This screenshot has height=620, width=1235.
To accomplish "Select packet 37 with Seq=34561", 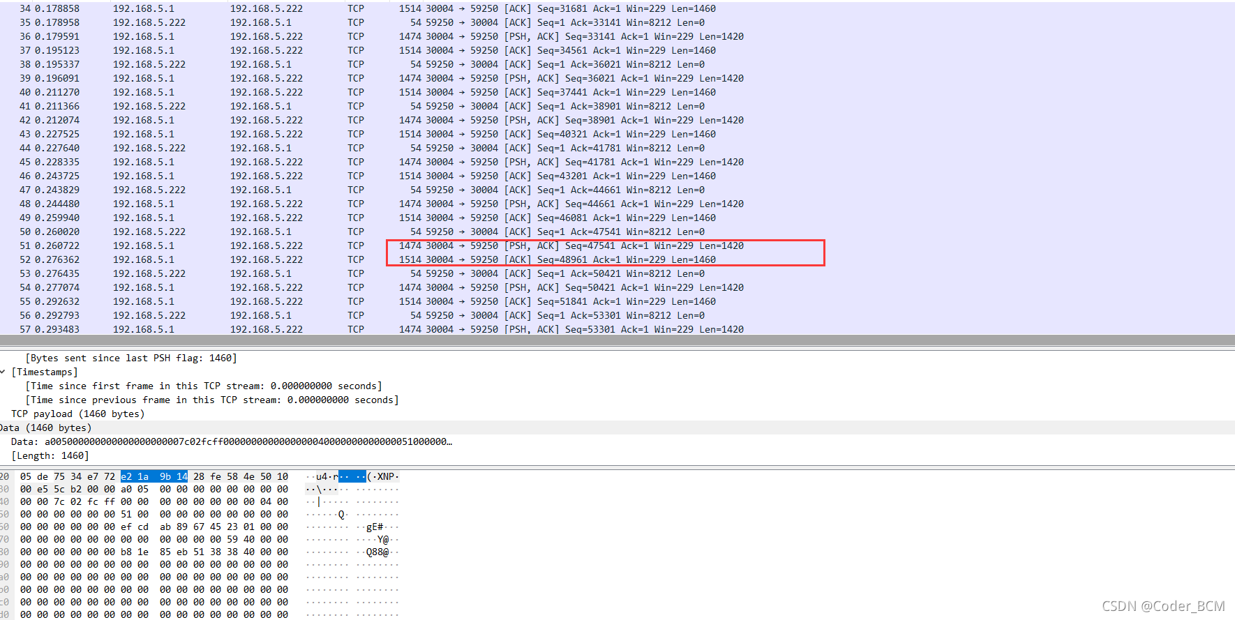I will pyautogui.click(x=617, y=50).
